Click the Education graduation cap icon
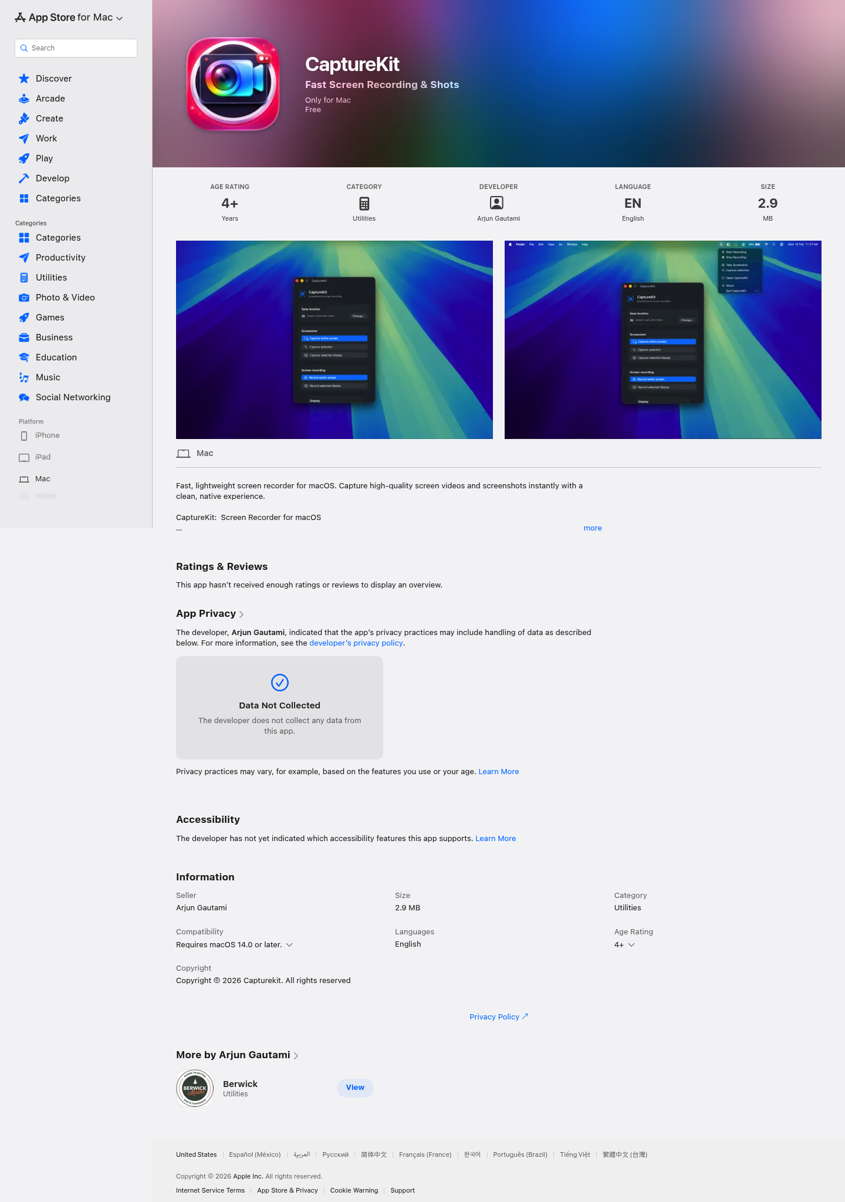 tap(24, 357)
